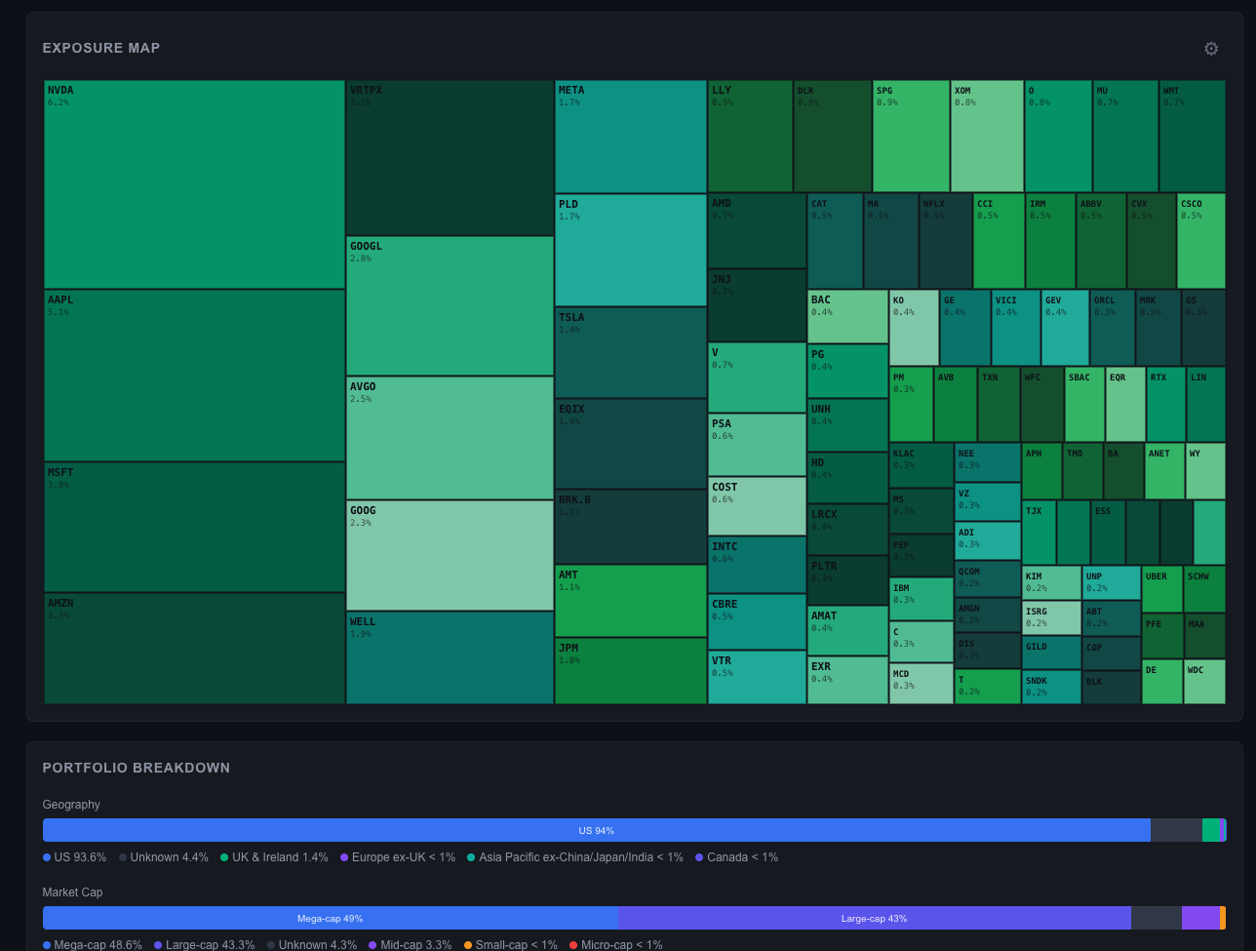The image size is (1256, 951).
Task: Click the EXR tile
Action: click(x=847, y=680)
